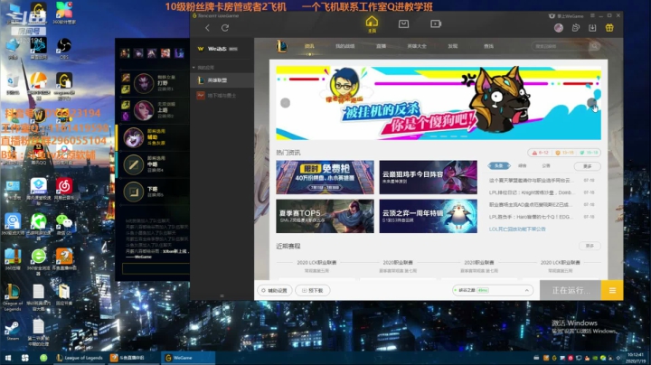The image size is (651, 365).
Task: Switch to 斗鱼直播伴侣 taskbar item
Action: click(133, 358)
